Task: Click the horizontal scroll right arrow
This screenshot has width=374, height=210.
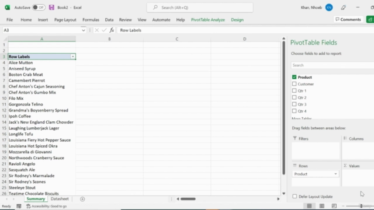Action: (278, 199)
